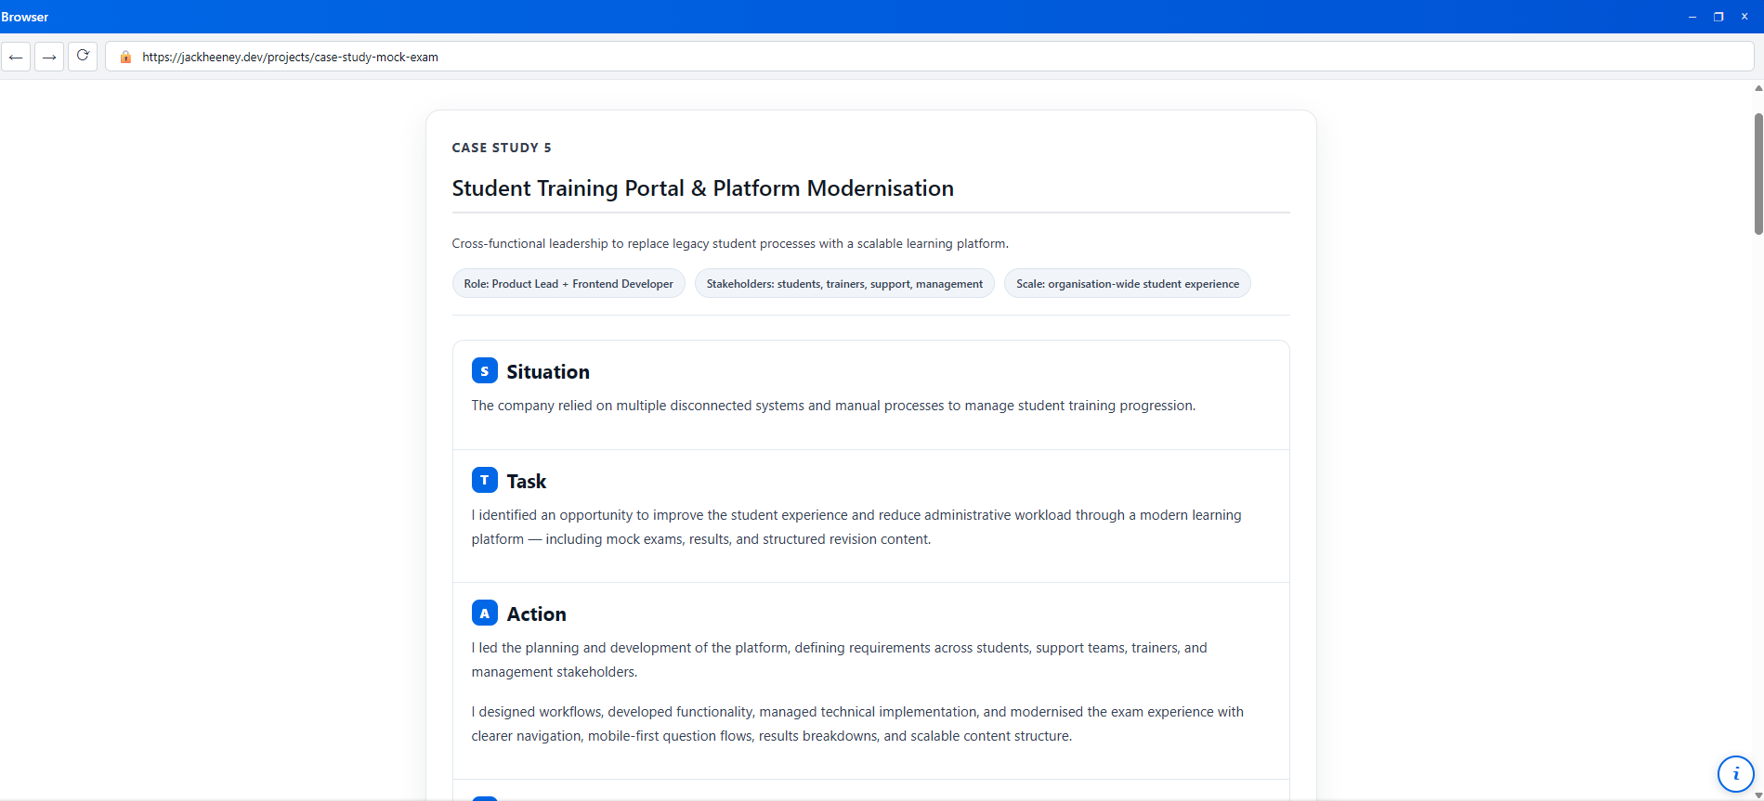This screenshot has width=1764, height=801.
Task: Click the paragraph starting 'I designed workflows'
Action: [857, 724]
